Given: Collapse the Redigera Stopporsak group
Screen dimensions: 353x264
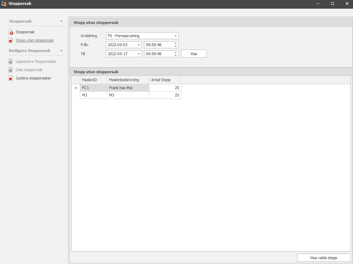Looking at the screenshot, I should [x=61, y=51].
